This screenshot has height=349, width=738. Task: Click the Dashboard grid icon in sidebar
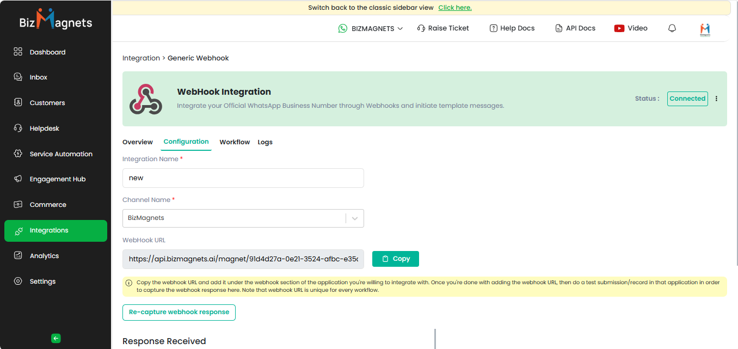coord(18,52)
